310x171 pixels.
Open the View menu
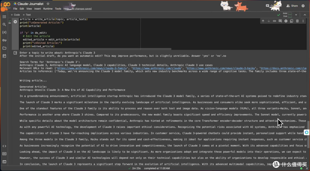click(29, 9)
